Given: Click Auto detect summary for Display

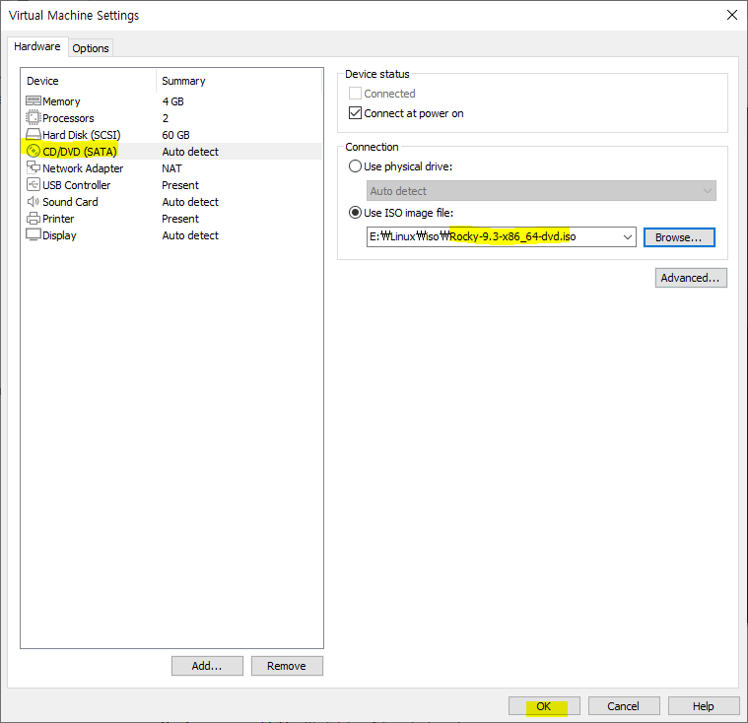Looking at the screenshot, I should pyautogui.click(x=190, y=235).
